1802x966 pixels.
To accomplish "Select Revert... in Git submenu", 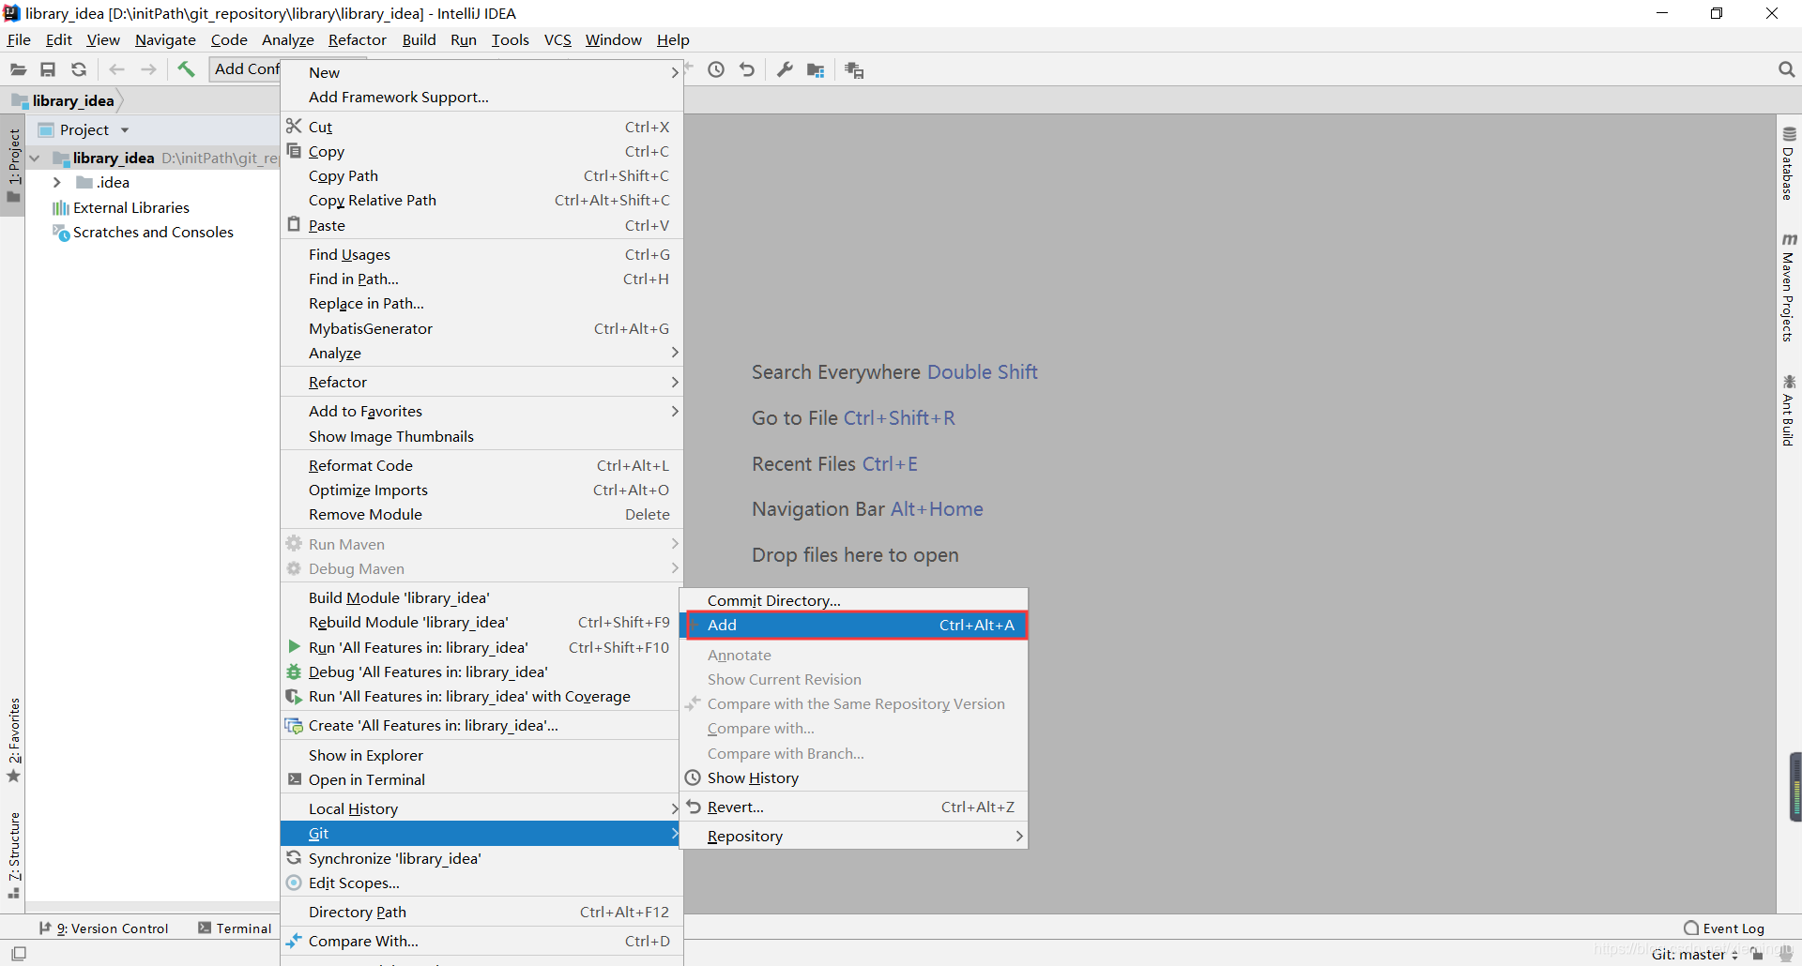I will 854,807.
